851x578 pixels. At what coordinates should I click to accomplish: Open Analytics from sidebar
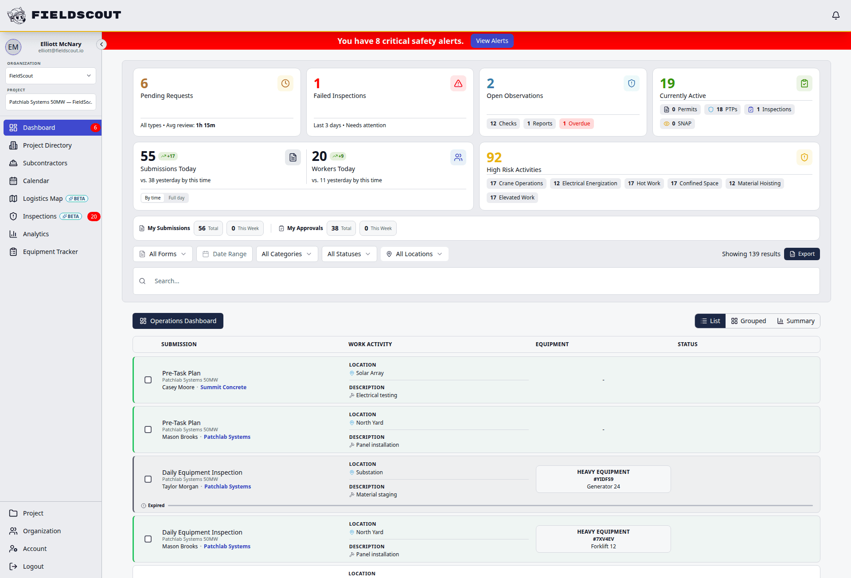(x=52, y=234)
